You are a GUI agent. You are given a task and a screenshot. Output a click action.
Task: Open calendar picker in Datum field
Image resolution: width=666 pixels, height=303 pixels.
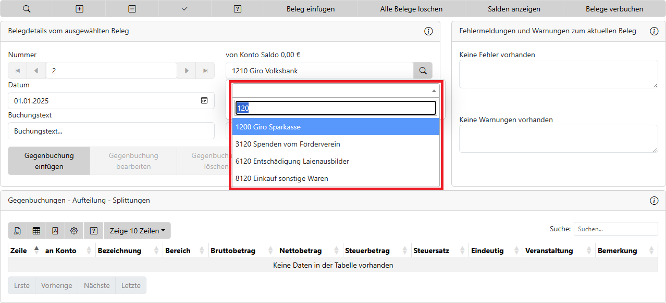[204, 100]
